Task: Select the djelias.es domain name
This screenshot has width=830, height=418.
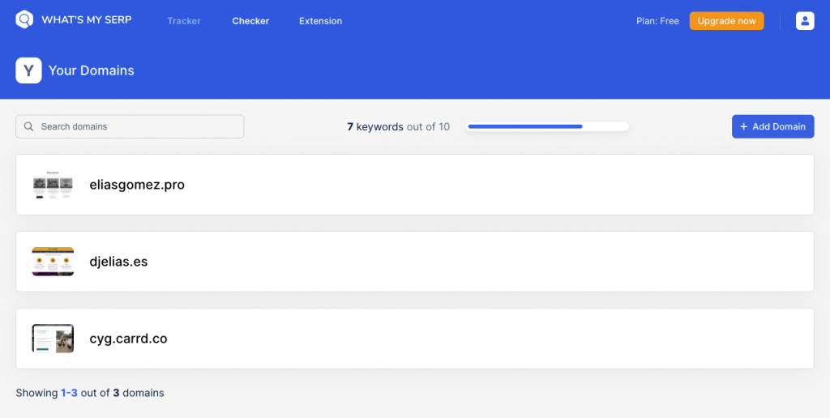Action: (118, 262)
